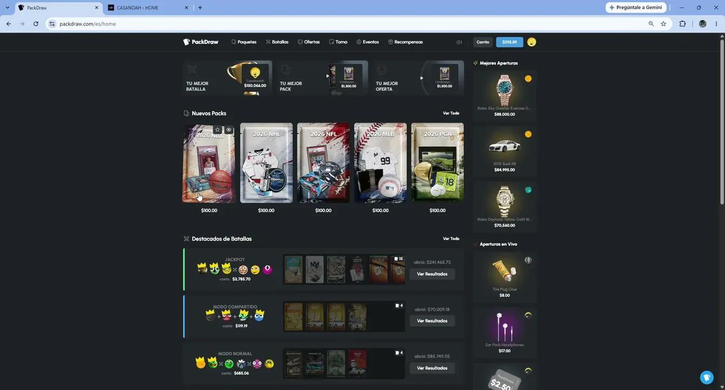Open the 2026 NFL pack
Screen dimensions: 725x390
tap(323, 163)
